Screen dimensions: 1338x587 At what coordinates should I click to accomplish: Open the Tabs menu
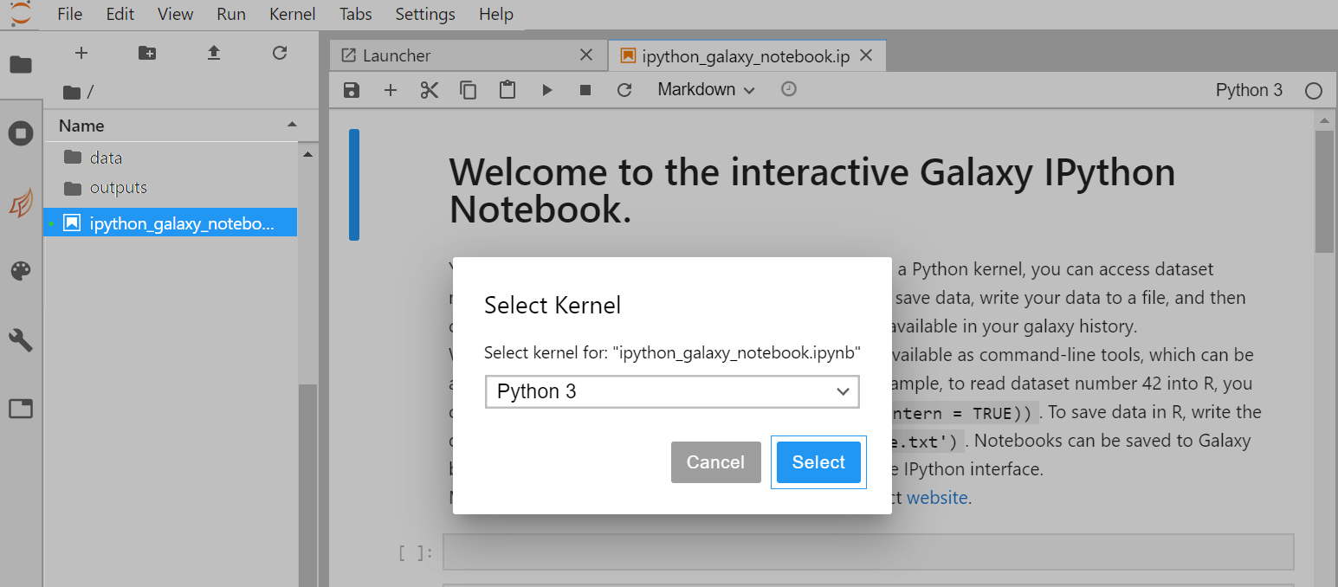(356, 15)
